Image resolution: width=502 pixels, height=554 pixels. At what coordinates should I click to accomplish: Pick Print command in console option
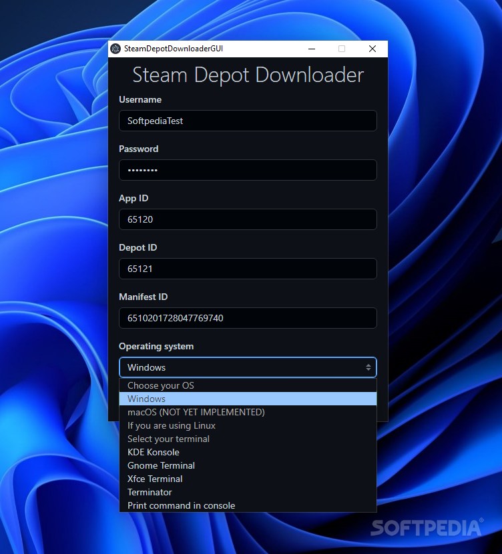248,505
